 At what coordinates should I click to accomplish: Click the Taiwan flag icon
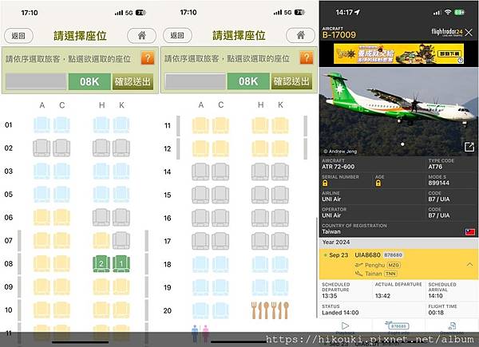click(x=470, y=232)
